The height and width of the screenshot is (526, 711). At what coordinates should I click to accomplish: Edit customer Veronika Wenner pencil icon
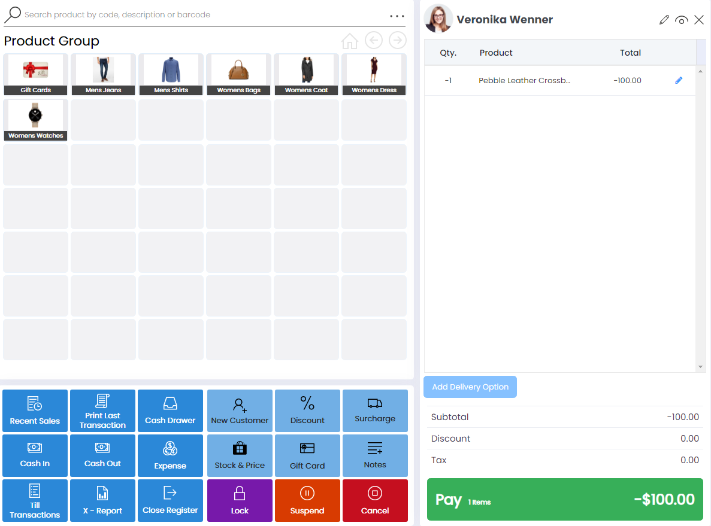coord(664,20)
